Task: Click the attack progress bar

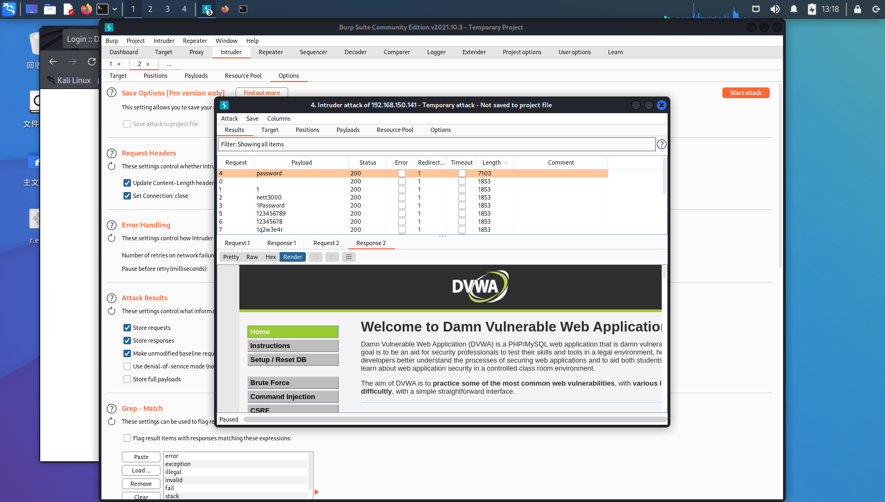Action: point(457,419)
